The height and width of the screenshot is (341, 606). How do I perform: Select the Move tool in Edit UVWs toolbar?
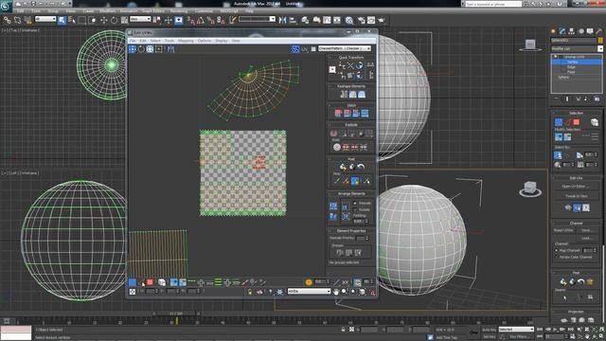[133, 49]
